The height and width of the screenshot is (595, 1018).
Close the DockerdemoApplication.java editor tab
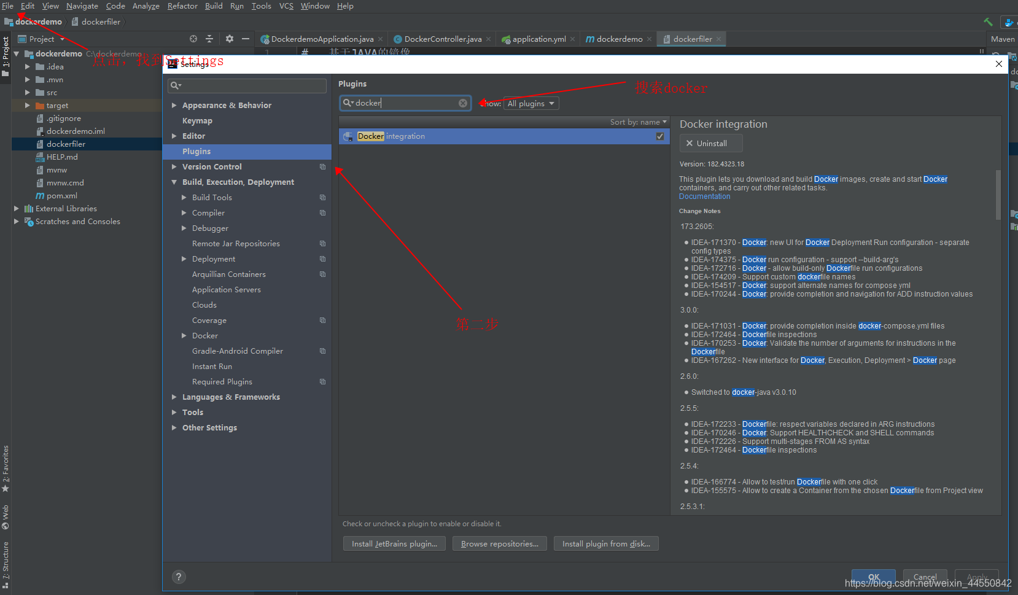coord(381,39)
